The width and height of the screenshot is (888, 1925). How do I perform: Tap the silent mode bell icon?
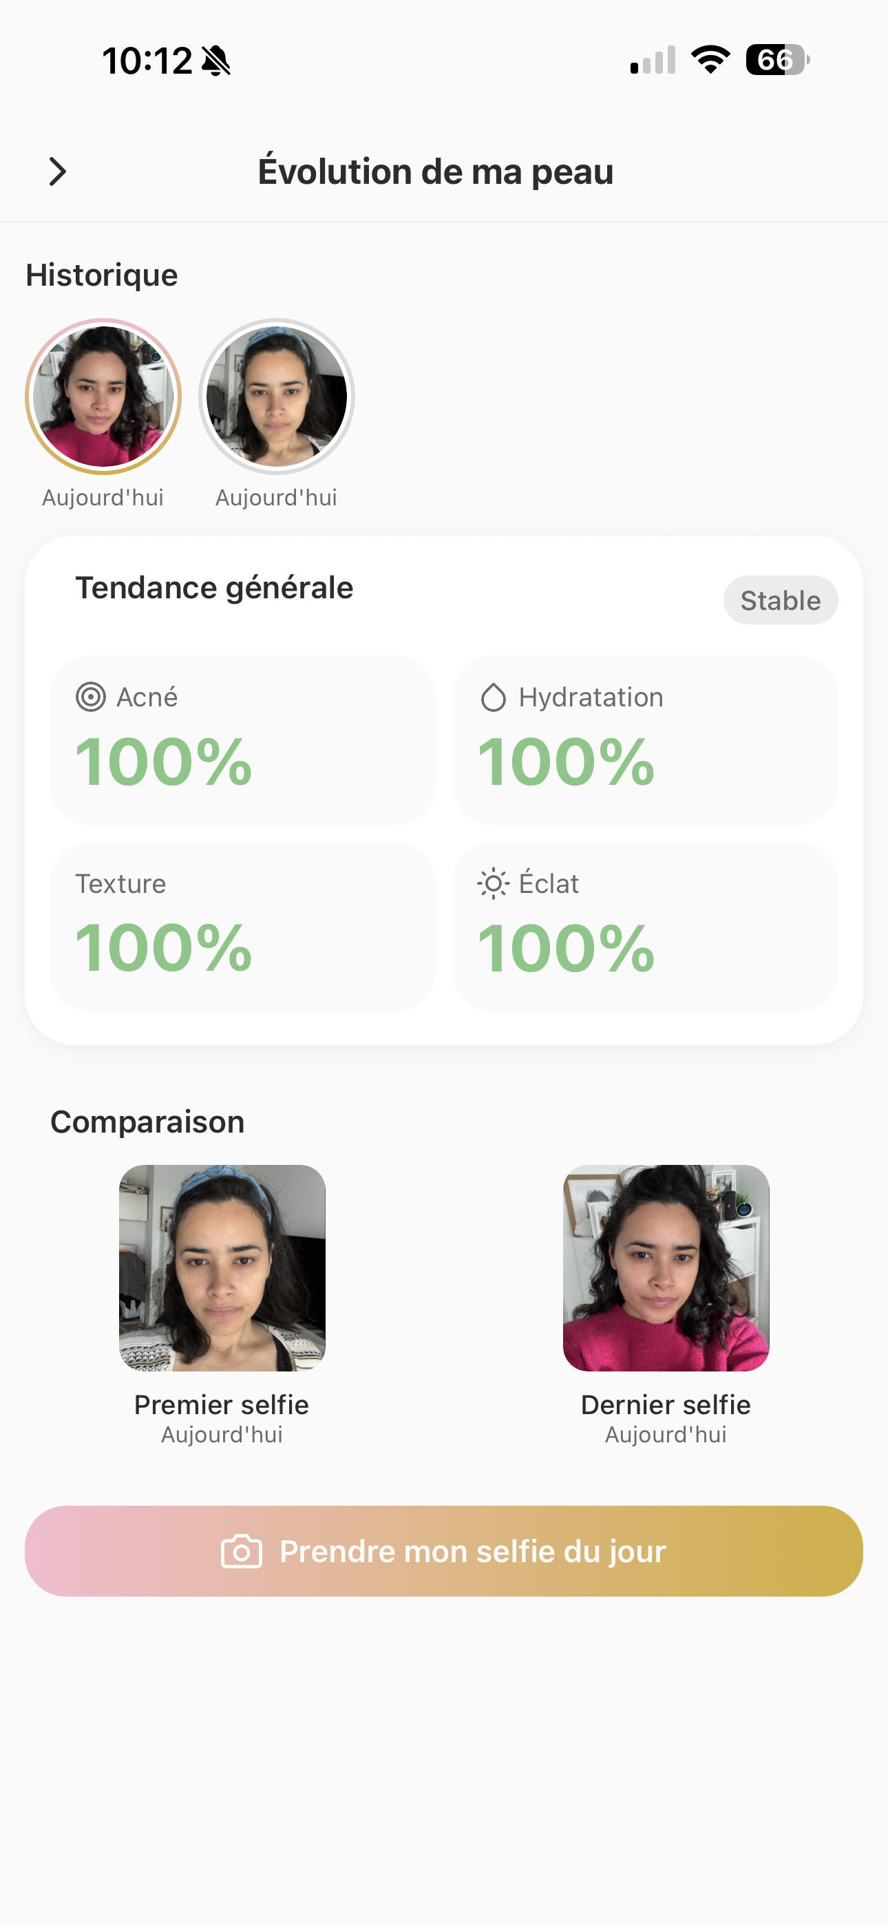point(217,61)
